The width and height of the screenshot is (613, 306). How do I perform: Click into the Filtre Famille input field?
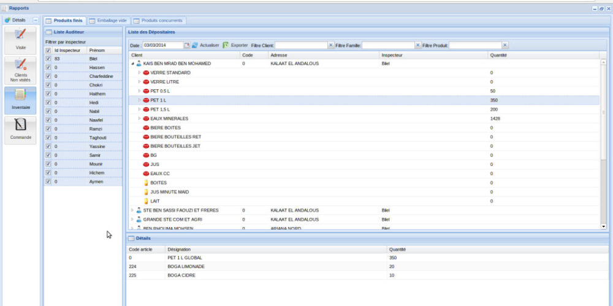(387, 45)
